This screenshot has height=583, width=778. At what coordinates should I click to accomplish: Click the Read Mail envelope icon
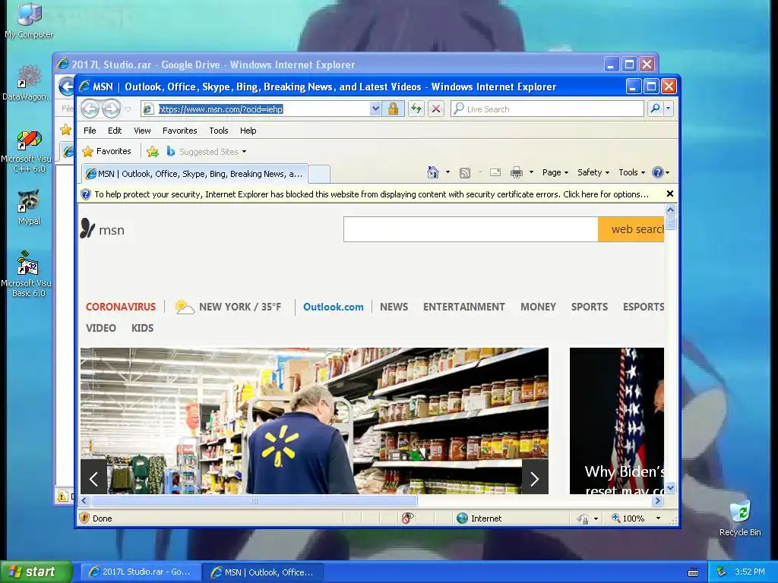[495, 172]
